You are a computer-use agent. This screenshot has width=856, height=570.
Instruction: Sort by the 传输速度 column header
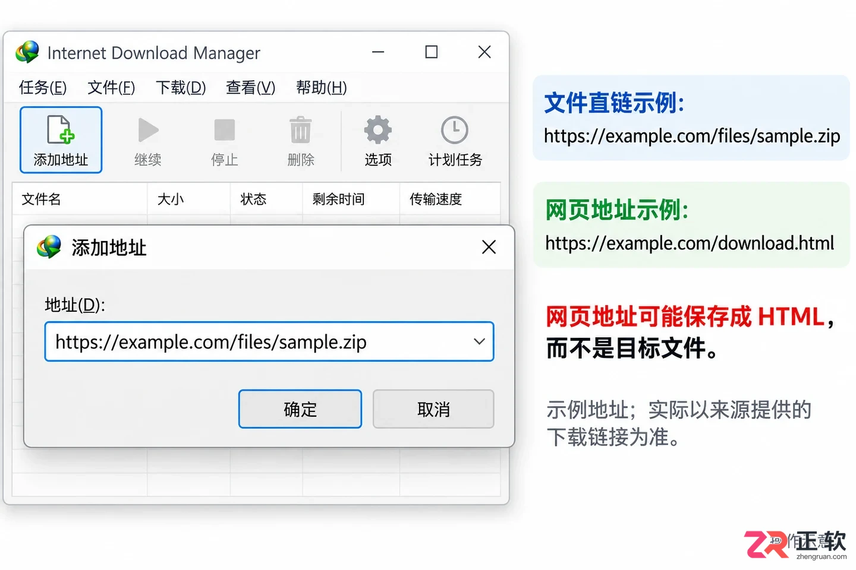(450, 199)
